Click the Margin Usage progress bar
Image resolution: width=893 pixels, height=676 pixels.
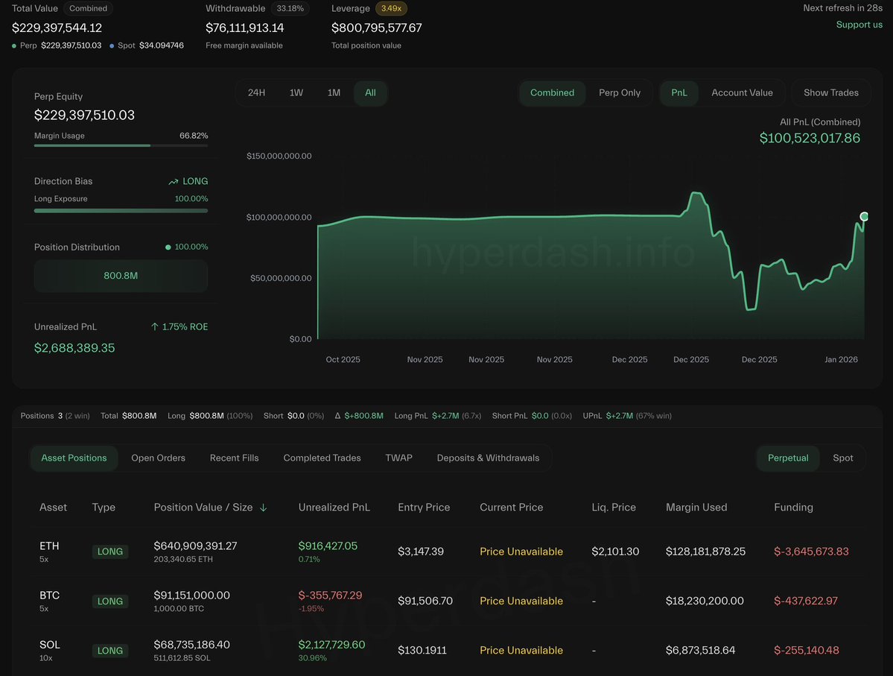coord(121,146)
